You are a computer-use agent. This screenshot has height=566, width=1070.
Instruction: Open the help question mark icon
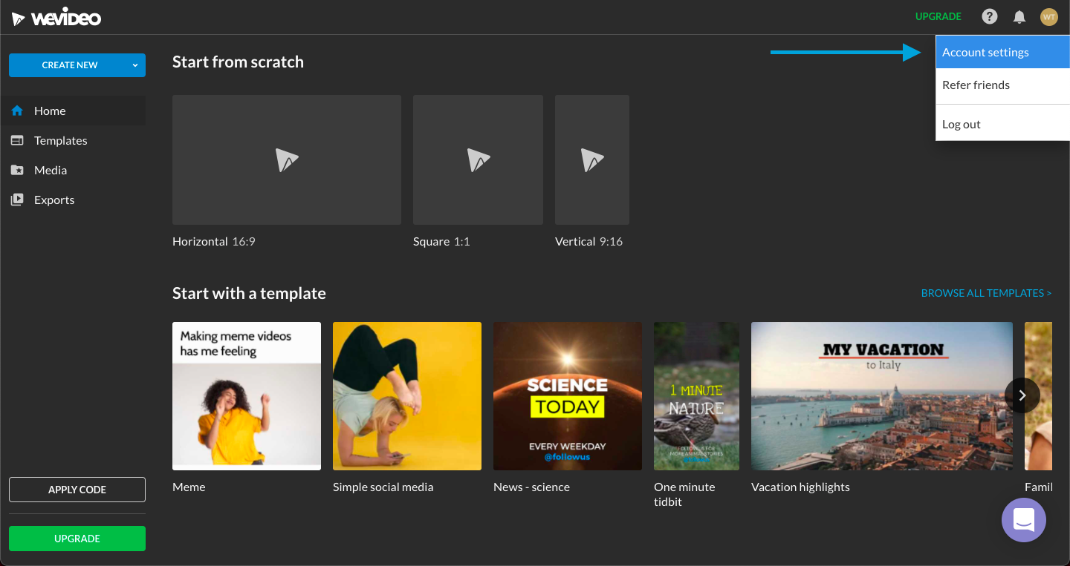pyautogui.click(x=989, y=16)
